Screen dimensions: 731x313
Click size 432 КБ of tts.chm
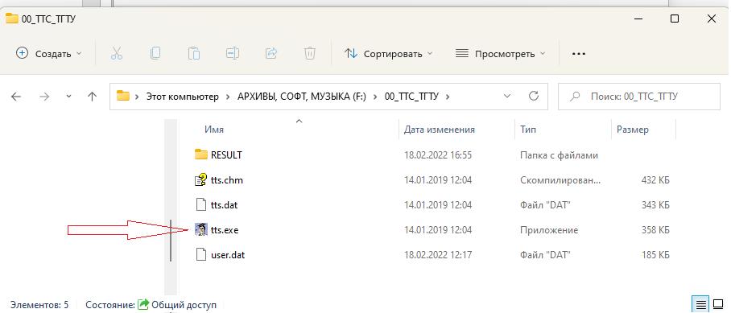[655, 179]
